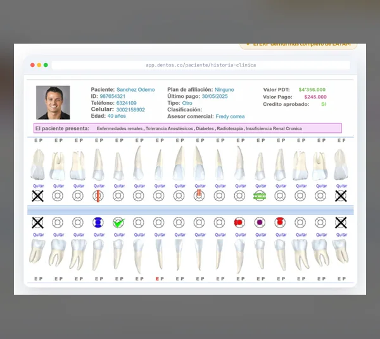This screenshot has width=380, height=339.
Task: Click Quitar below the red left surface circle
Action: (x=241, y=235)
